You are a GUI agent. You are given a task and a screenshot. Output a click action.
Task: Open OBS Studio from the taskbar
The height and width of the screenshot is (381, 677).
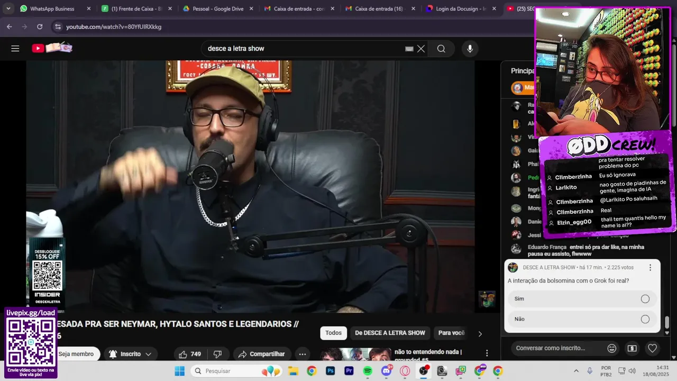424,371
